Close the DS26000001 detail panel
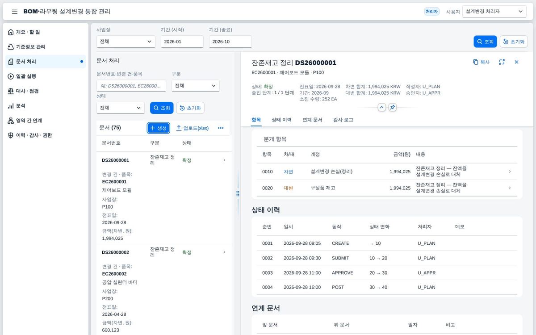The height and width of the screenshot is (335, 536). [x=517, y=62]
